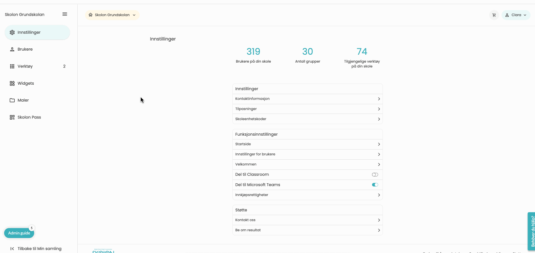Click Tilbake til Min samling link
535x253 pixels.
pos(39,249)
